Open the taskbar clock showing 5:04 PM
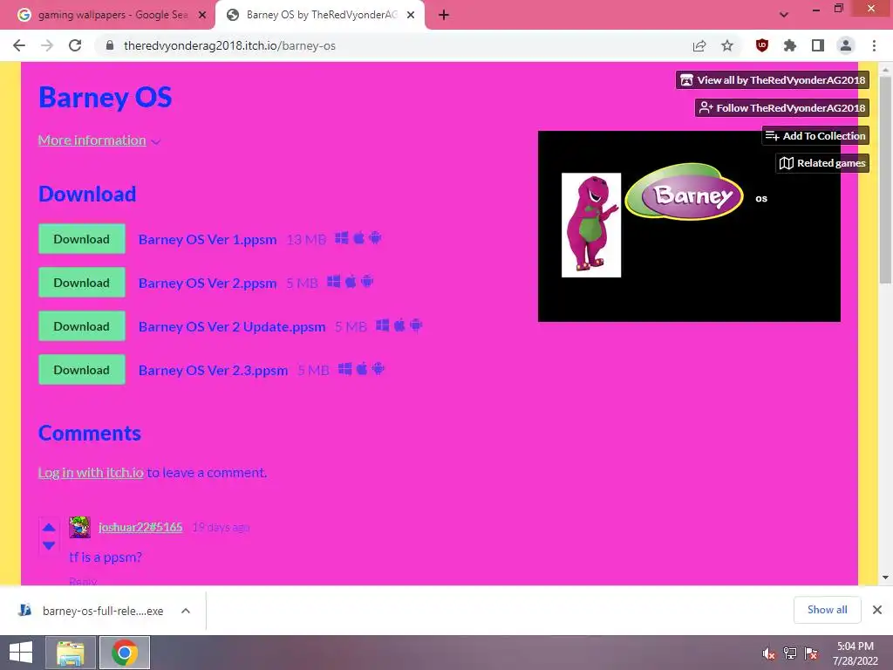Screen dimensions: 893x670 coord(855,653)
